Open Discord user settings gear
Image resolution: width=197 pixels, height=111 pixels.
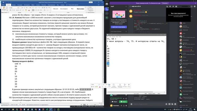(126, 105)
